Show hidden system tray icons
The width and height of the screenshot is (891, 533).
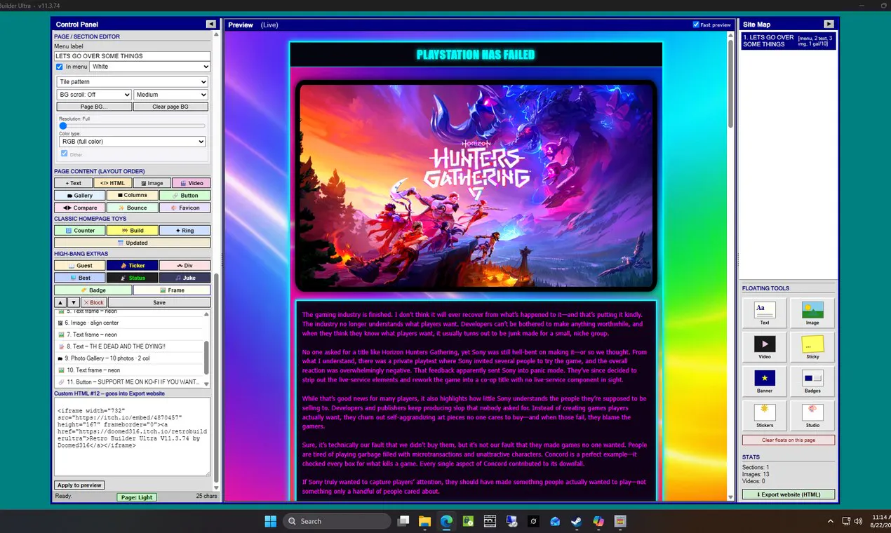click(831, 521)
